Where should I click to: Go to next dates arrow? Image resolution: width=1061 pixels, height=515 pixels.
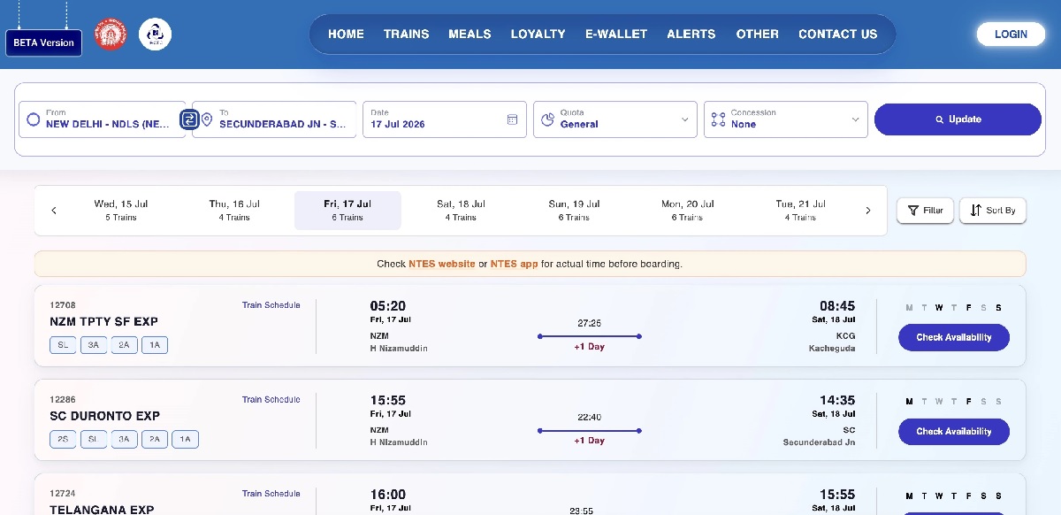point(867,211)
